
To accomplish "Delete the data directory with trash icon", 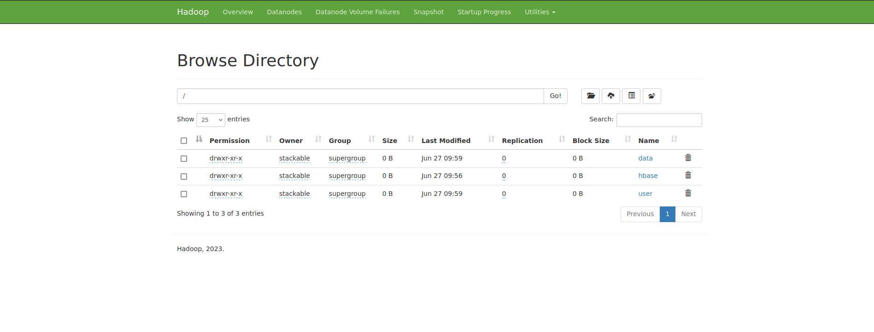I will coord(688,158).
